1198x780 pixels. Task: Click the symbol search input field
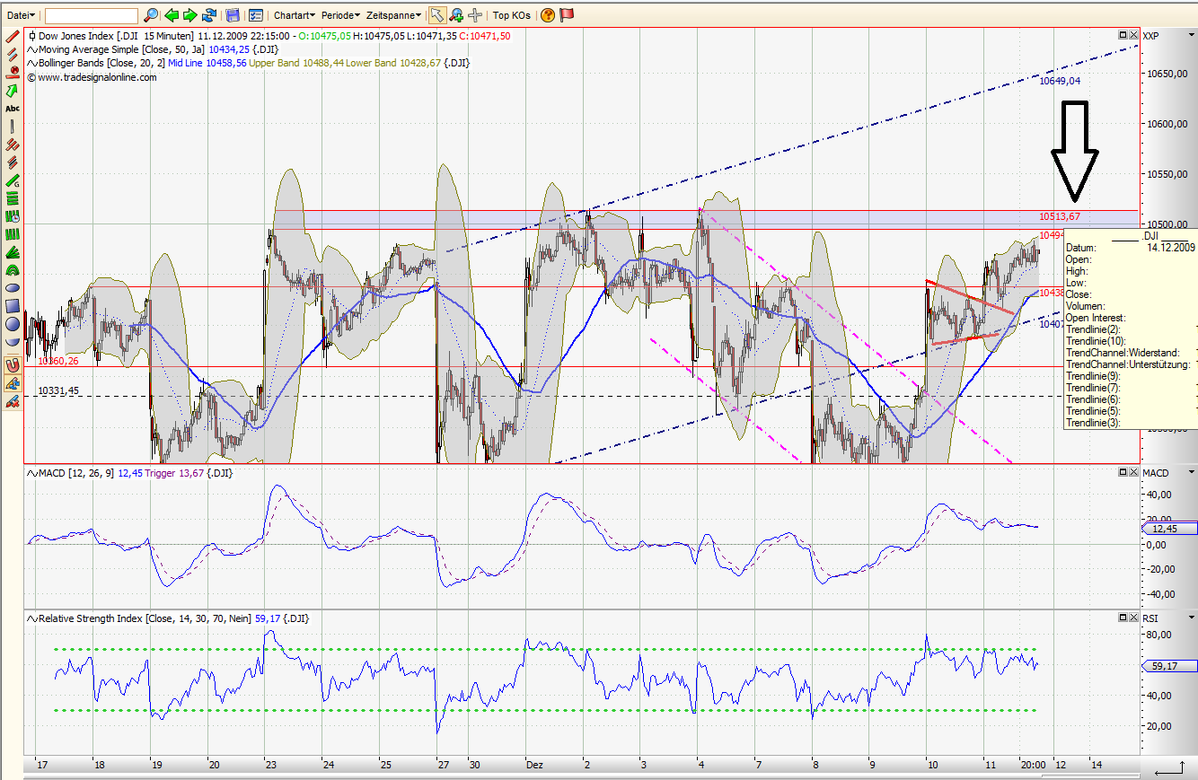click(x=90, y=15)
